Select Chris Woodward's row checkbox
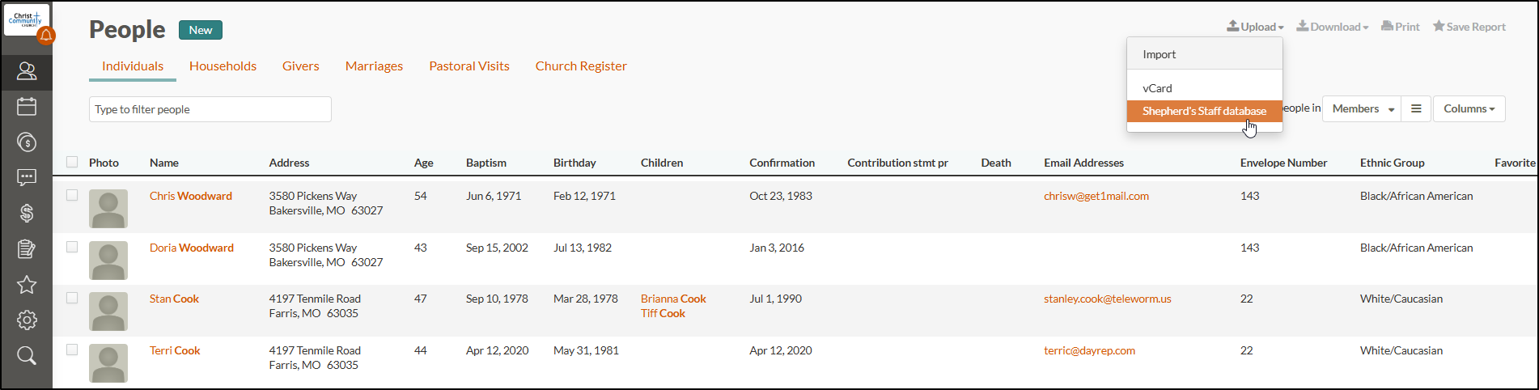 72,195
